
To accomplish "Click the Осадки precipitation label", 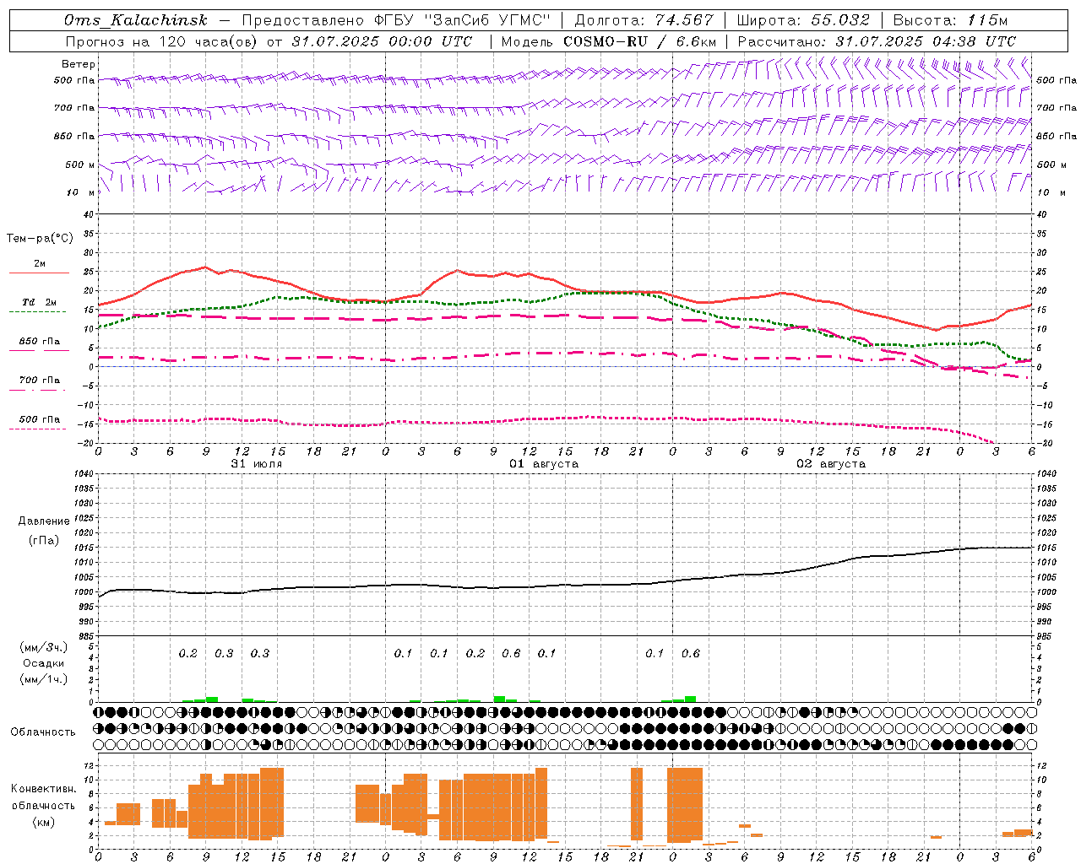I will [x=44, y=663].
